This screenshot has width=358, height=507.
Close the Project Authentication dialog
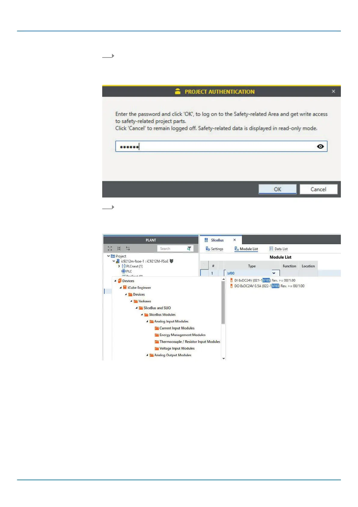pyautogui.click(x=333, y=91)
